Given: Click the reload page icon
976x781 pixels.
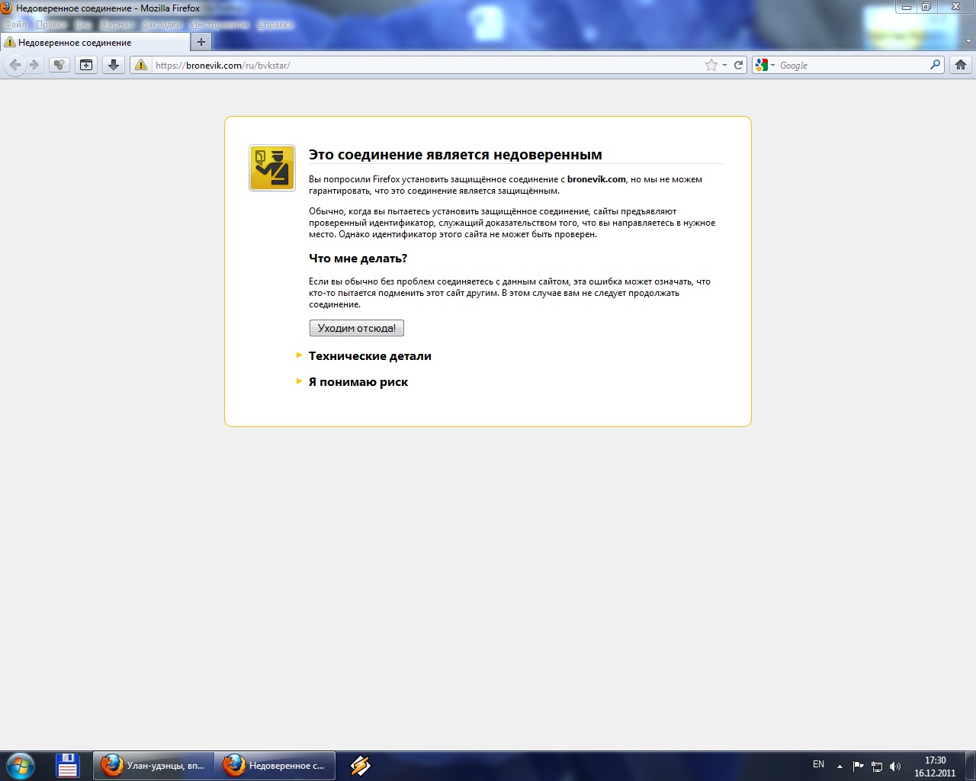Looking at the screenshot, I should pos(738,65).
